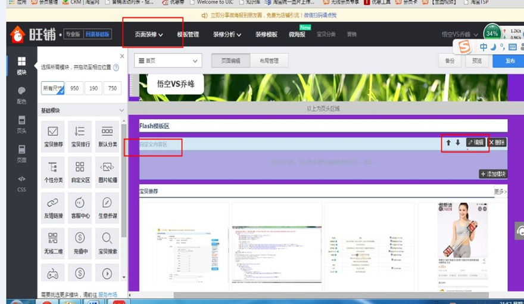Move custom content module down
Image resolution: width=524 pixels, height=304 pixels.
(x=458, y=142)
